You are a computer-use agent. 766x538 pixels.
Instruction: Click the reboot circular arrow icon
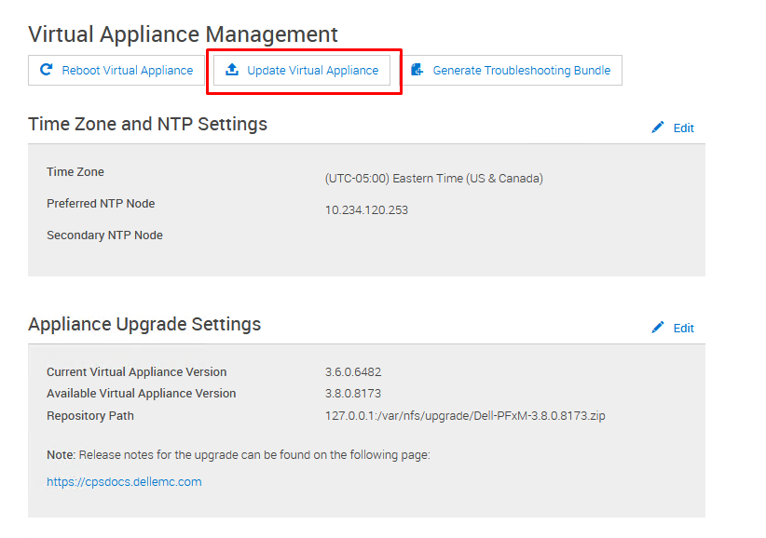(47, 70)
